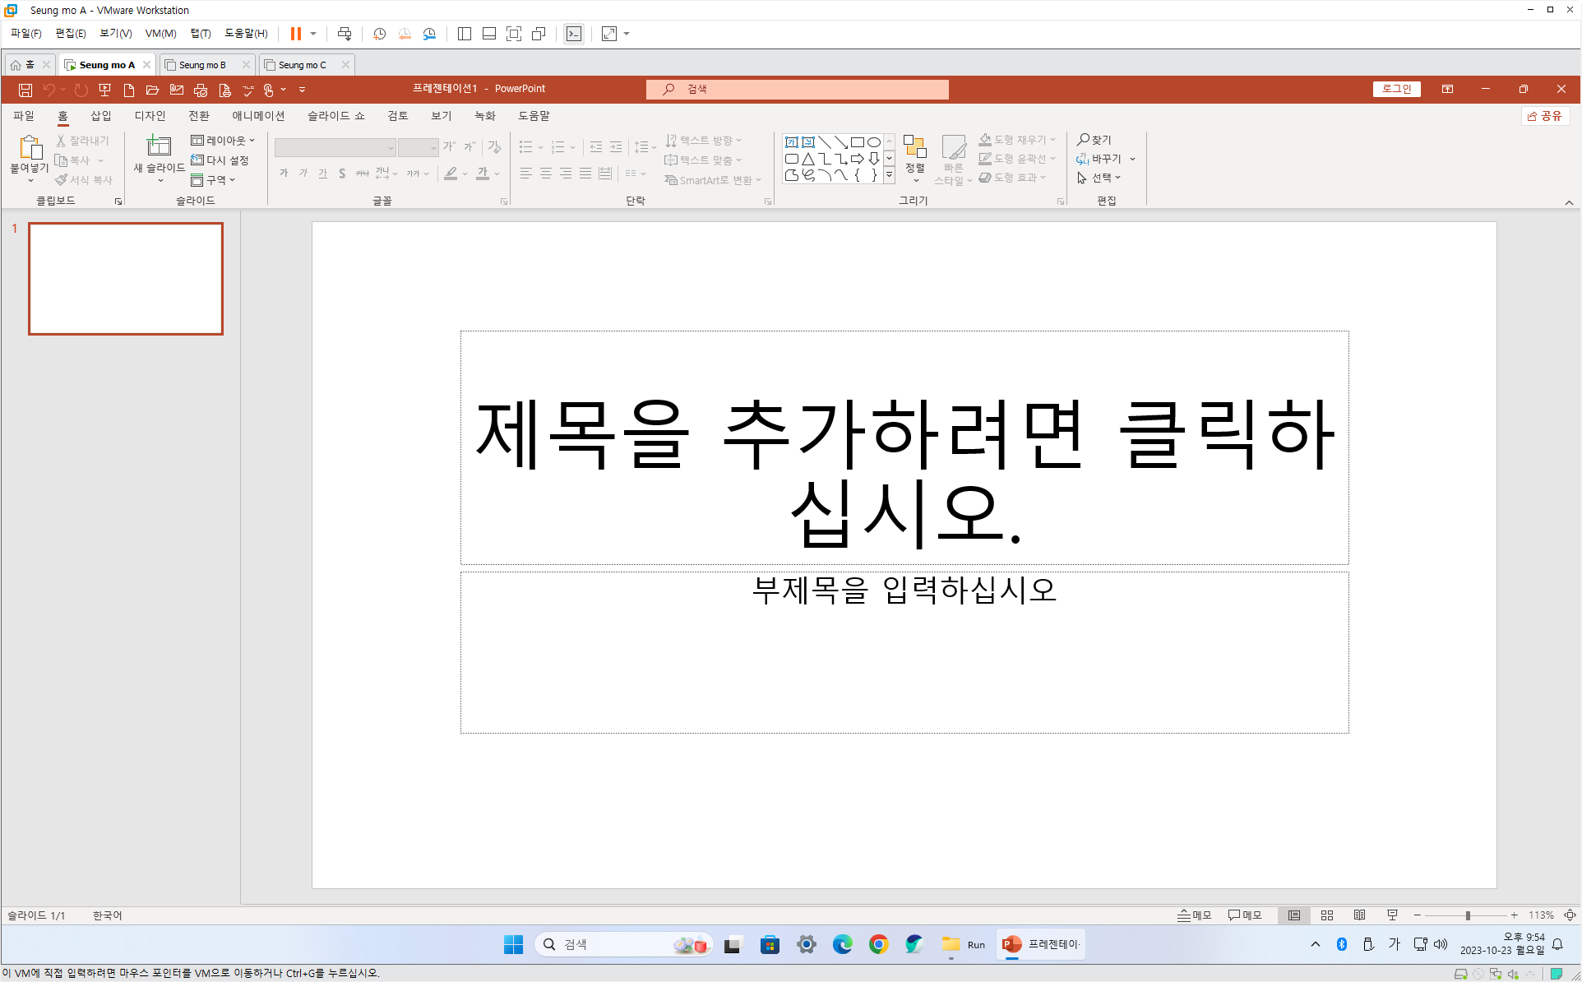
Task: Toggle the notes (메모) pane in status bar
Action: (x=1195, y=915)
